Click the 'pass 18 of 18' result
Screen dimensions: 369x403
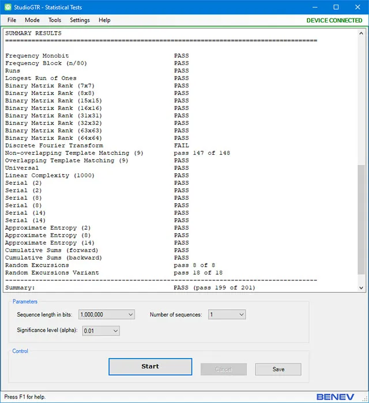[x=198, y=272]
